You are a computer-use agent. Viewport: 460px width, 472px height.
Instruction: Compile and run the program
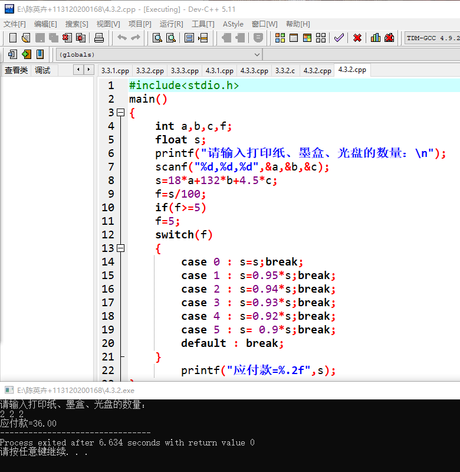click(x=307, y=38)
